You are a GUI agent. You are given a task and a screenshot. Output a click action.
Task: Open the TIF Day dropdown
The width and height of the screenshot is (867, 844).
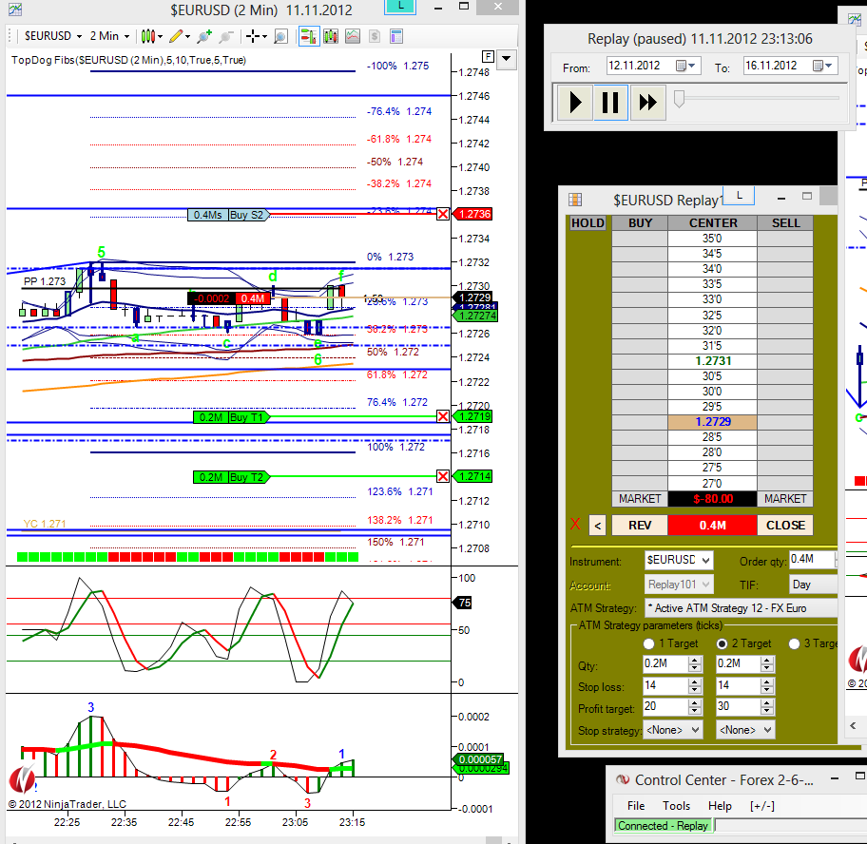[x=814, y=585]
